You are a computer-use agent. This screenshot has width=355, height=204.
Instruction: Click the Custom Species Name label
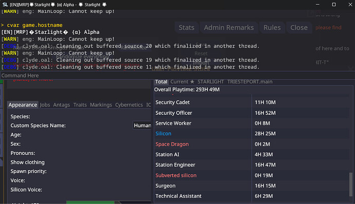tap(38, 126)
